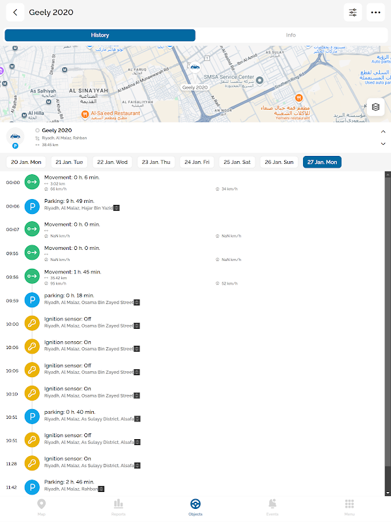Click the history list vertical scrollbar thumb

click(x=388, y=322)
